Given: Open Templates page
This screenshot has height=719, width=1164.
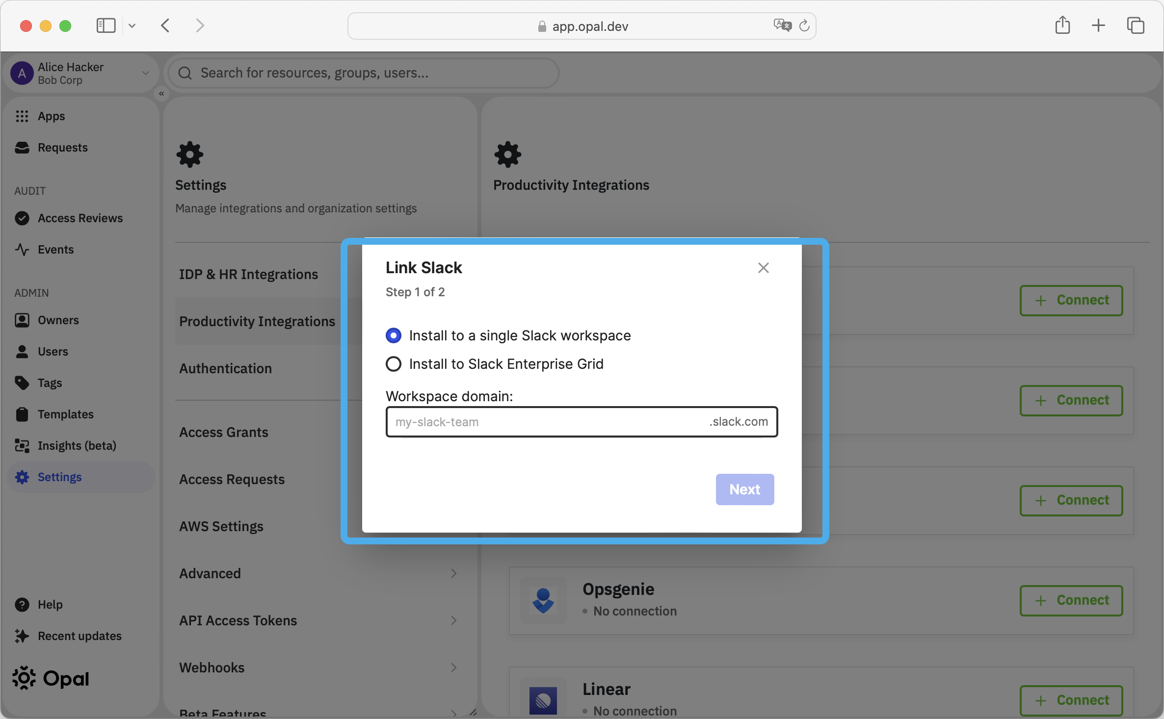Looking at the screenshot, I should pyautogui.click(x=81, y=414).
